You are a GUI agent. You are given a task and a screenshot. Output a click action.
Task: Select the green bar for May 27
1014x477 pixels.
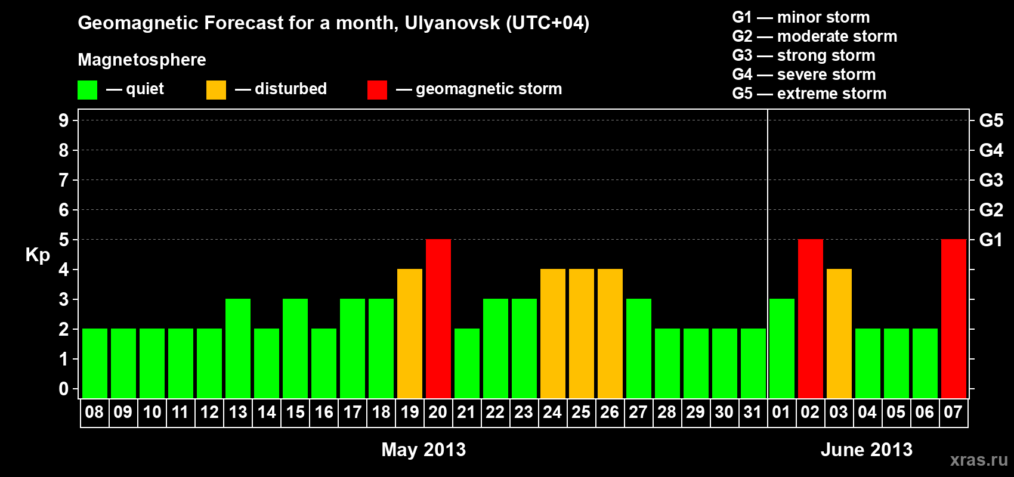pyautogui.click(x=639, y=348)
